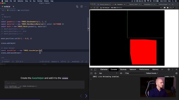The height and width of the screenshot is (100, 179).
Task: Toggle the console sidebar
Action: 91,73
